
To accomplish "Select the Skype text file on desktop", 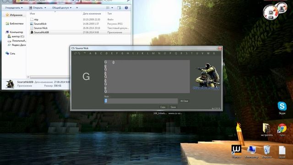I will point(282,152).
